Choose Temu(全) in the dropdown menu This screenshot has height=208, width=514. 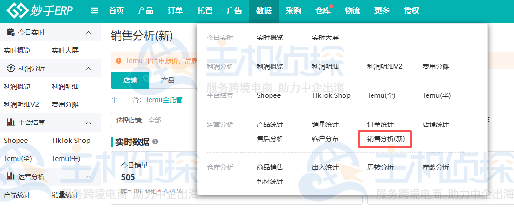click(381, 95)
